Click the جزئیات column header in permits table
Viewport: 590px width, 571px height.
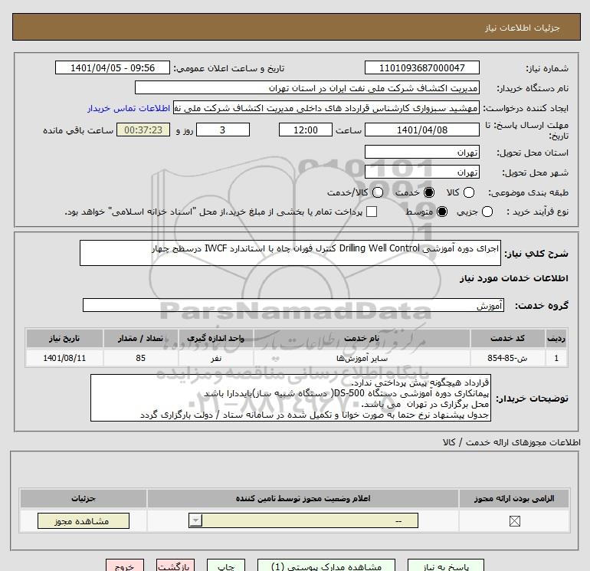84,498
